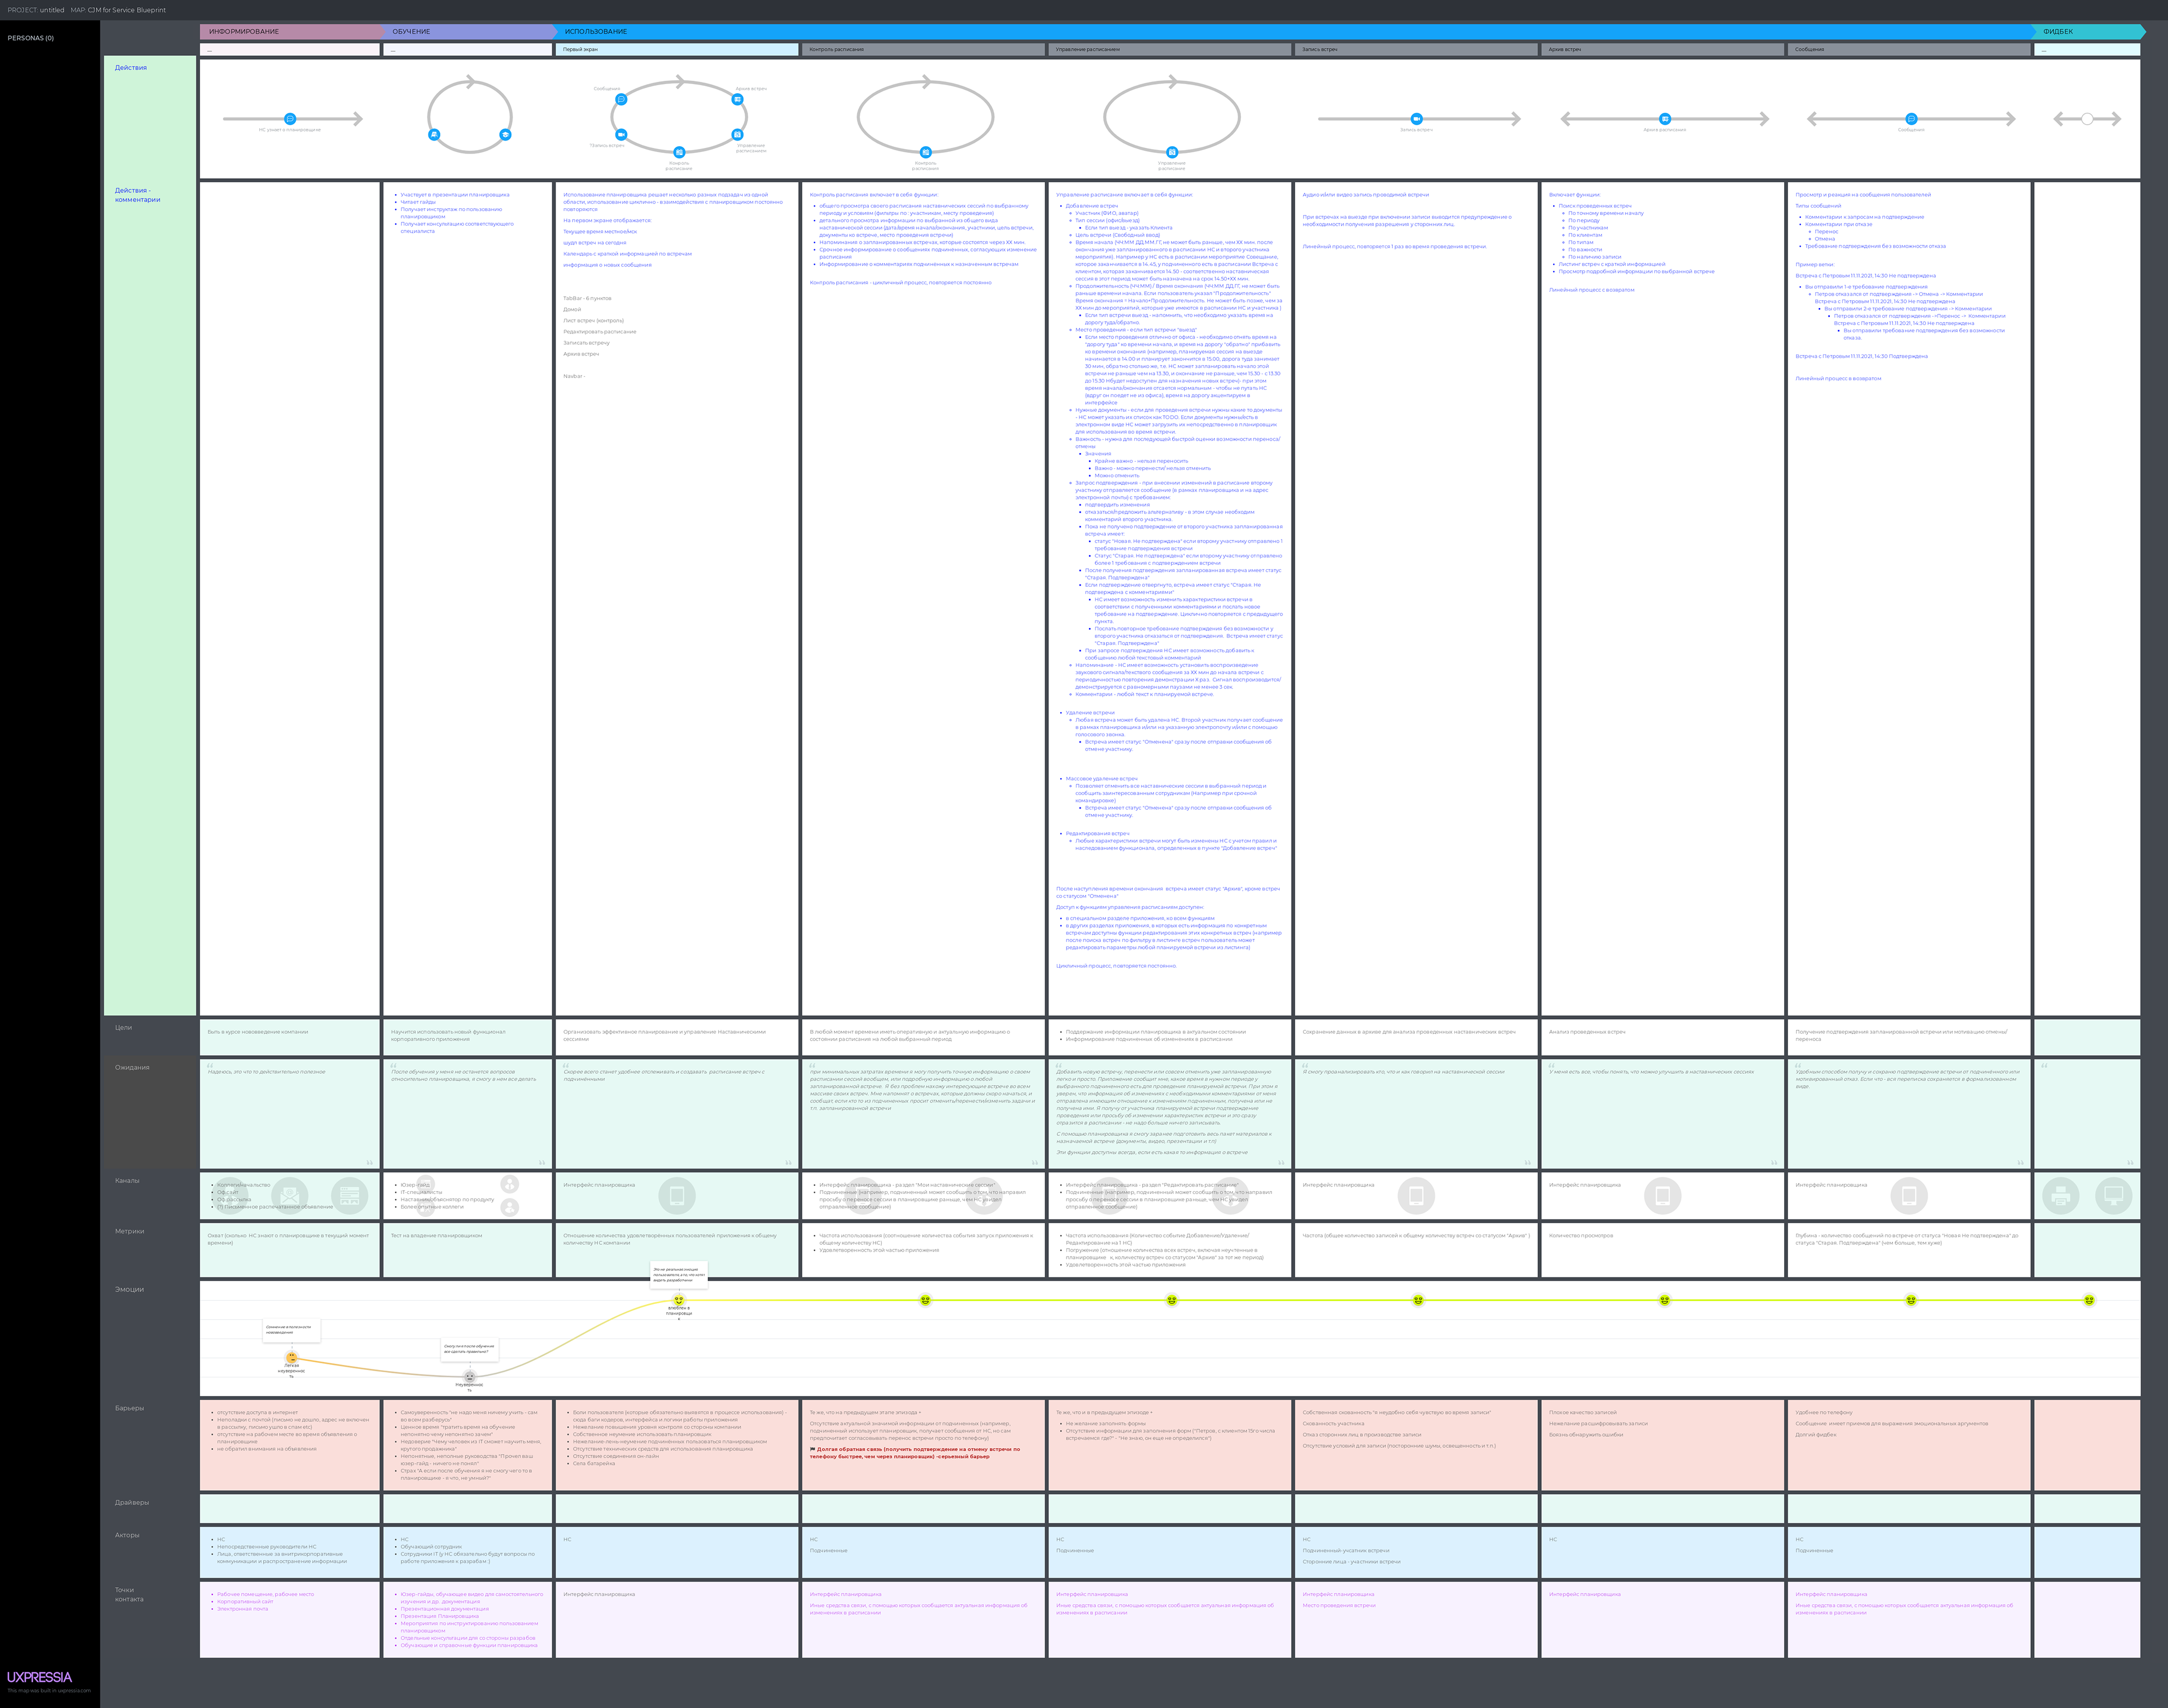Select the calendar icon in Управление расписанием column loop
This screenshot has width=2168, height=1708.
[1172, 152]
